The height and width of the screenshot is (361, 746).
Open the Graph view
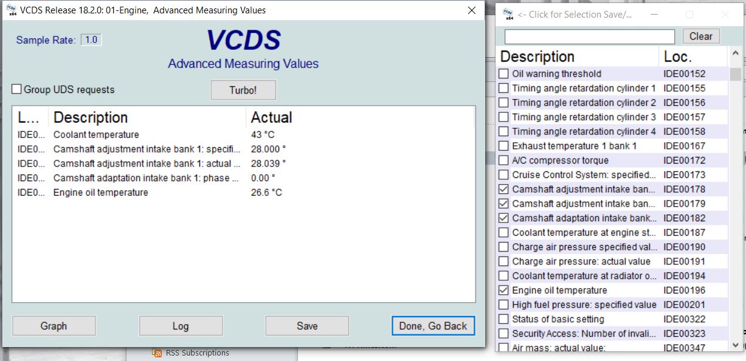pyautogui.click(x=54, y=326)
